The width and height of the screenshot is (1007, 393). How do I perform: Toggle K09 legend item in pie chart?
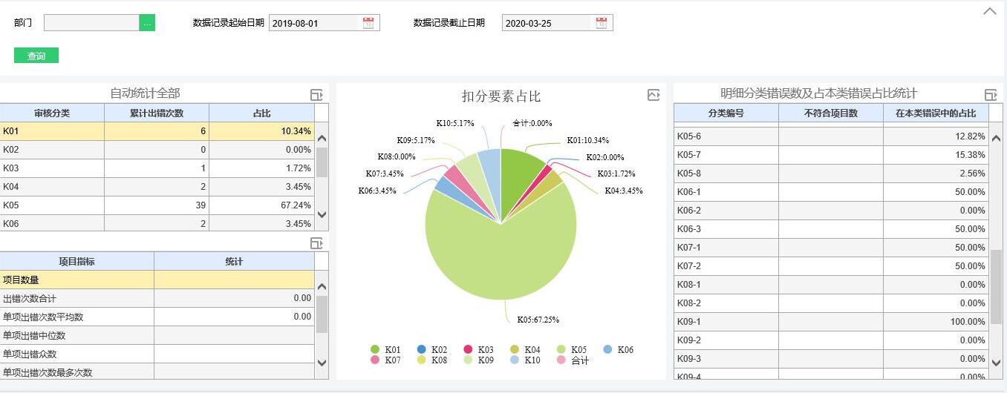tap(478, 360)
